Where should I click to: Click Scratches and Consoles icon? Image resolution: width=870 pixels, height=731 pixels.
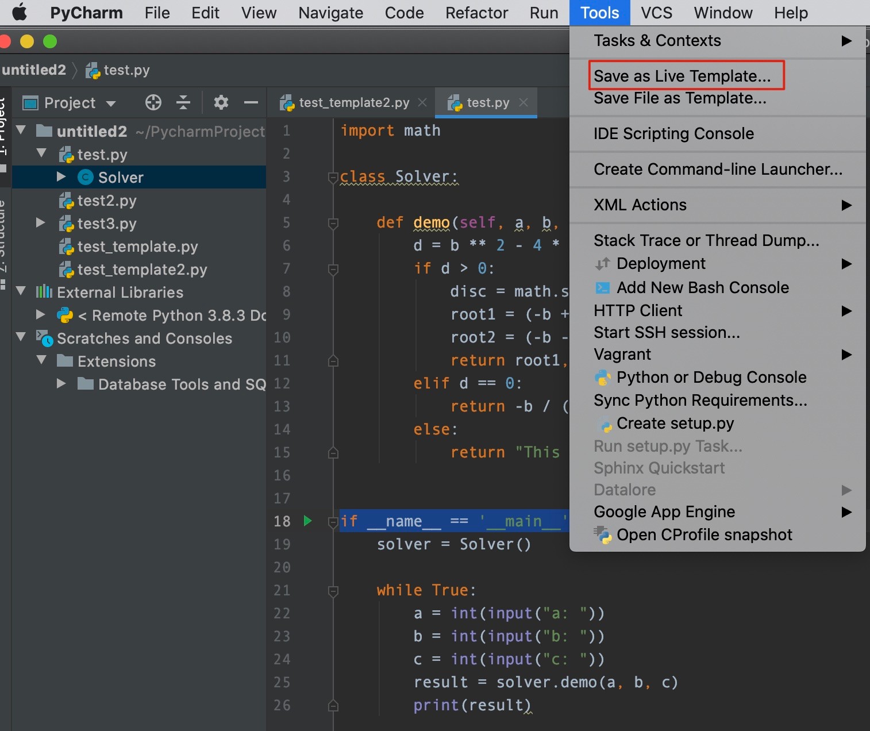[x=44, y=338]
